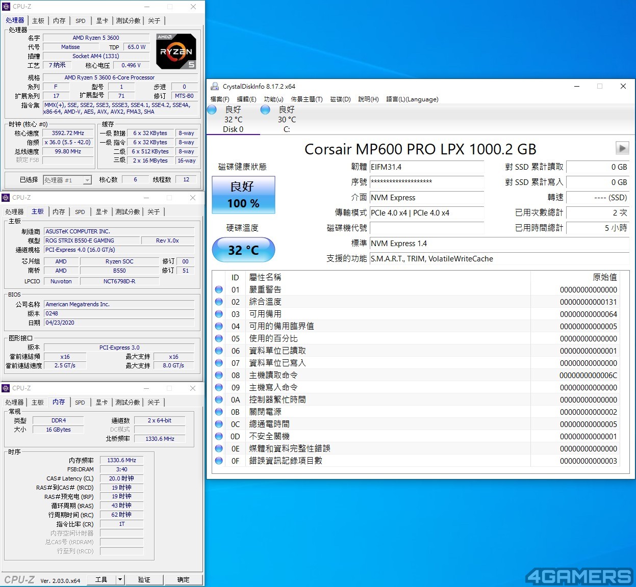The width and height of the screenshot is (636, 587).
Task: Open the 功能(u) menu
Action: pyautogui.click(x=273, y=99)
